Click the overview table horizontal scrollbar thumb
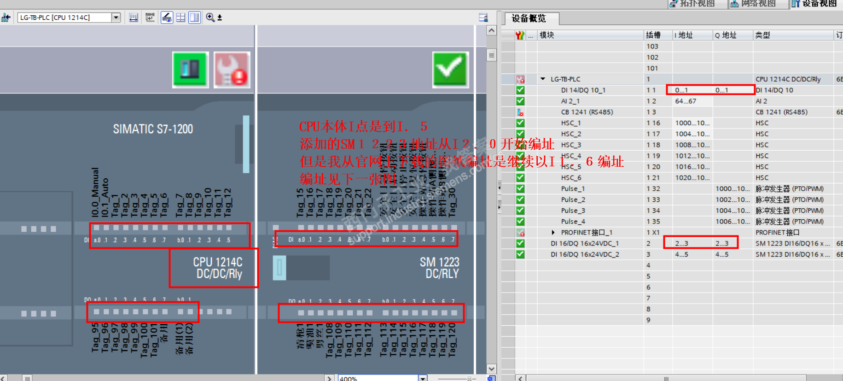843x381 pixels. coord(666,378)
